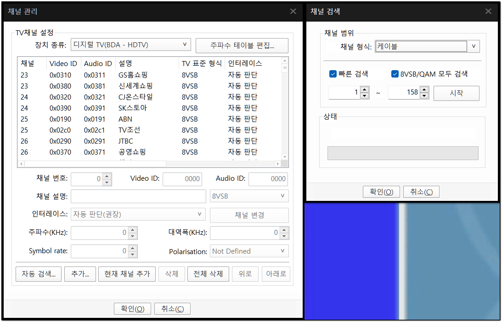Click the 설명 column header
Screen dimensions: 502x322
tap(147, 64)
